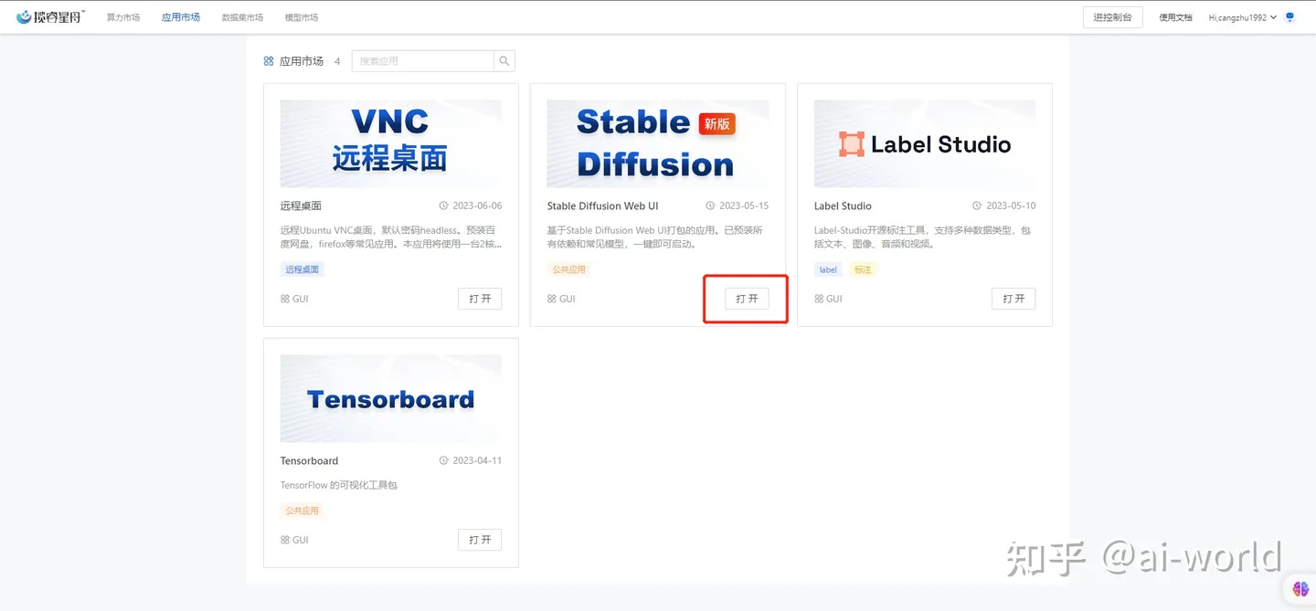Click the GUI icon on the 远程桌面 card
This screenshot has width=1316, height=611.
tap(285, 299)
